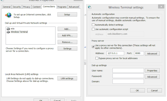Select the mtn entry in connections list
This screenshot has width=167, height=101.
coord(13,29)
